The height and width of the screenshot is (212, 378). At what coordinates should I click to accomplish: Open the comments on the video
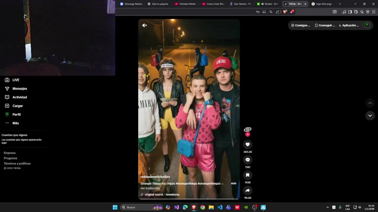pyautogui.click(x=247, y=160)
